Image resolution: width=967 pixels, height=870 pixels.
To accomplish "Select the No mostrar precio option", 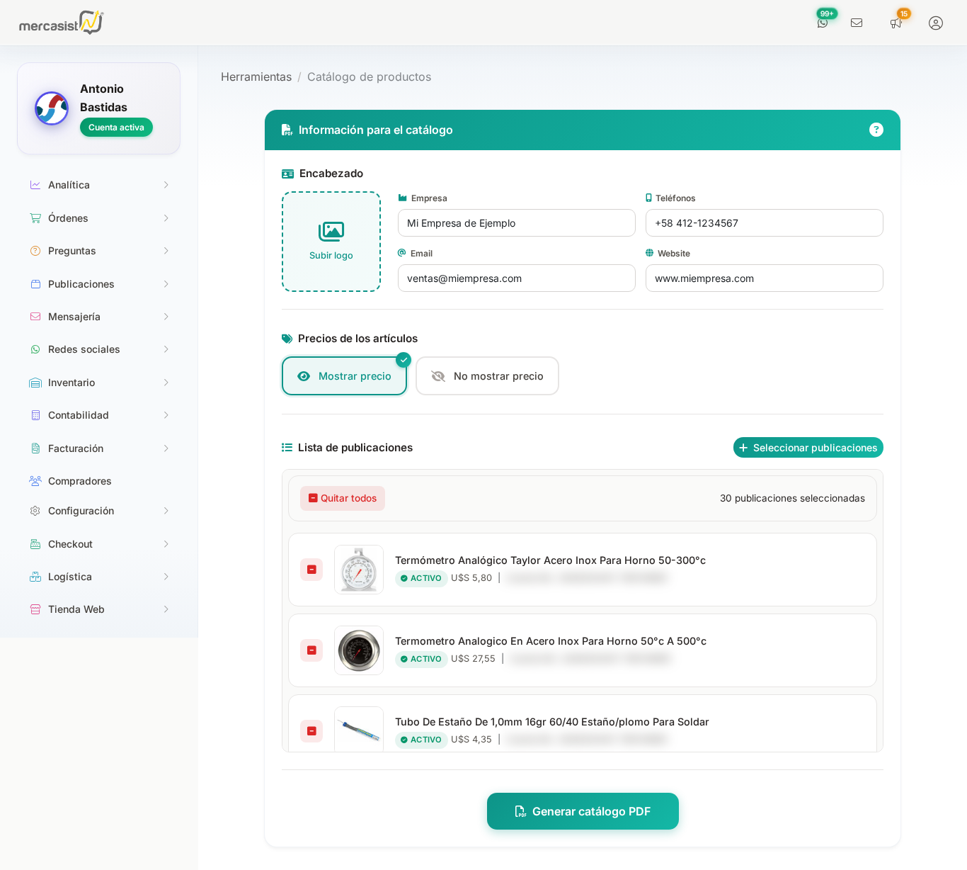I will pyautogui.click(x=487, y=376).
